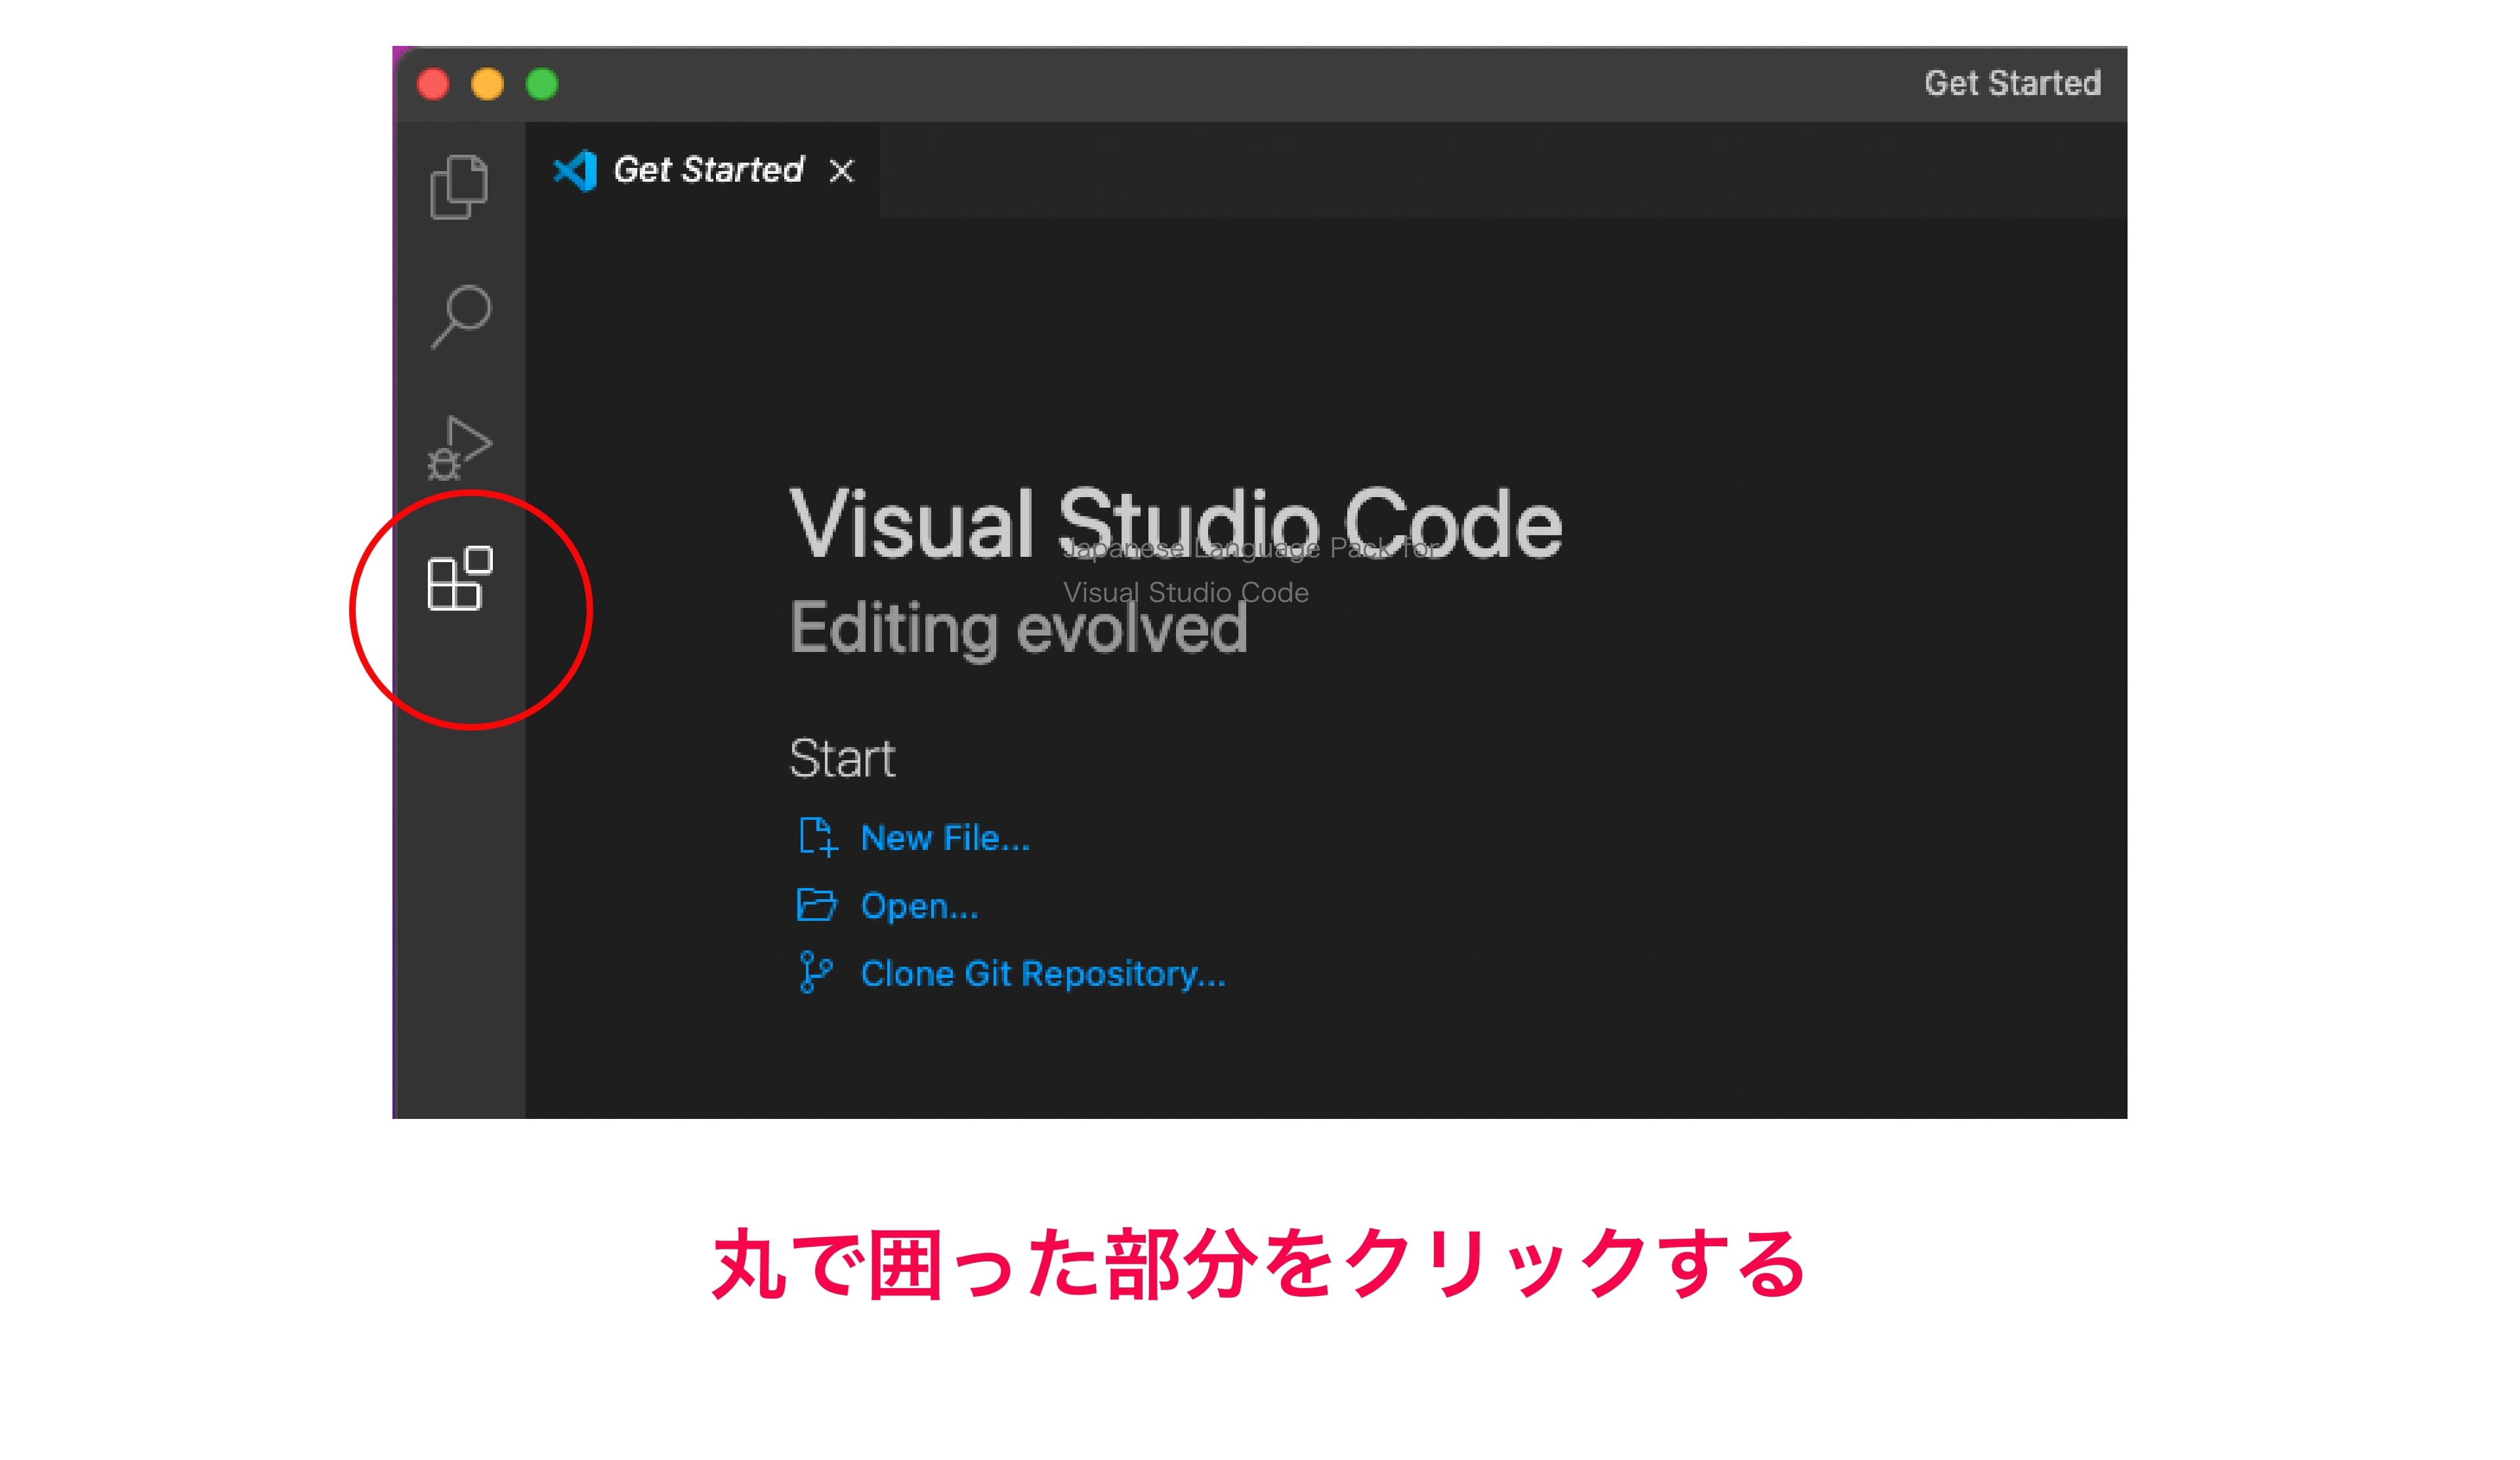Open the Extensions view icon
Screen dimensions: 2520x1460
tap(460, 578)
